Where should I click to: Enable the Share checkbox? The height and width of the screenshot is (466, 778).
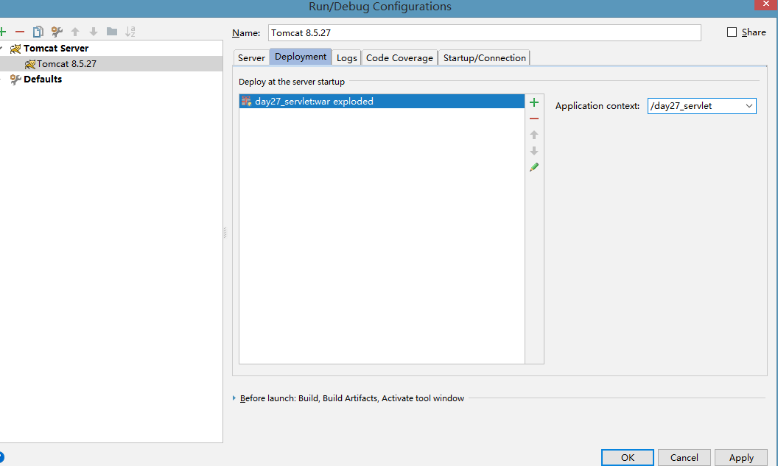(x=732, y=32)
